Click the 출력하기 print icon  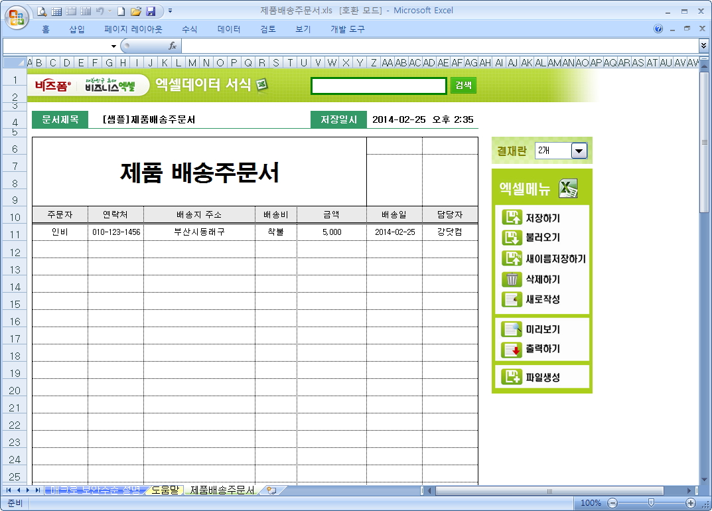tap(512, 349)
